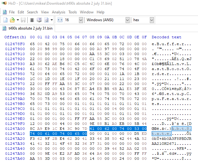The image size is (198, 161).
Task: Click the New file icon
Action: (5, 20)
